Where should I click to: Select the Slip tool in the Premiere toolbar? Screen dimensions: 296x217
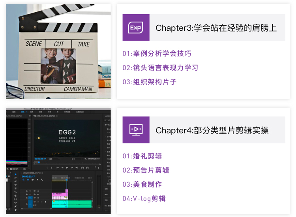click(15, 199)
